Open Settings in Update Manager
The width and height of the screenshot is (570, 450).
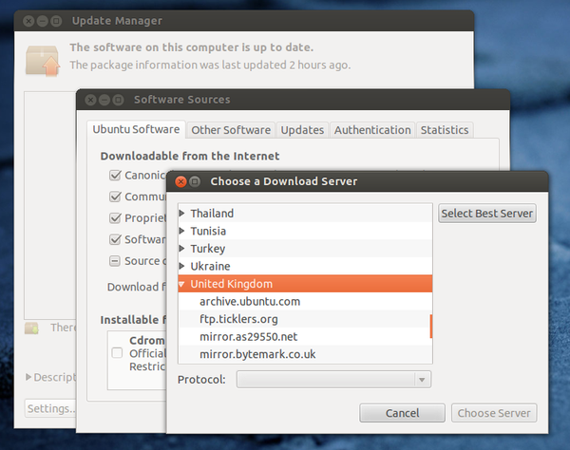point(51,408)
